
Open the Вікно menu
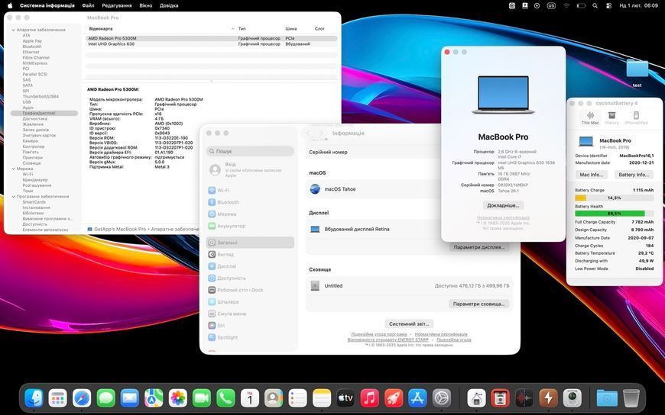click(145, 5)
